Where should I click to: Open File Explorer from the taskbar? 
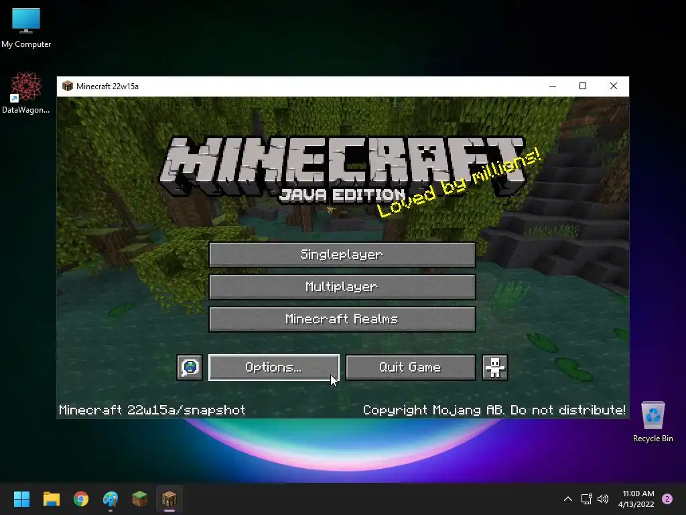pyautogui.click(x=51, y=499)
